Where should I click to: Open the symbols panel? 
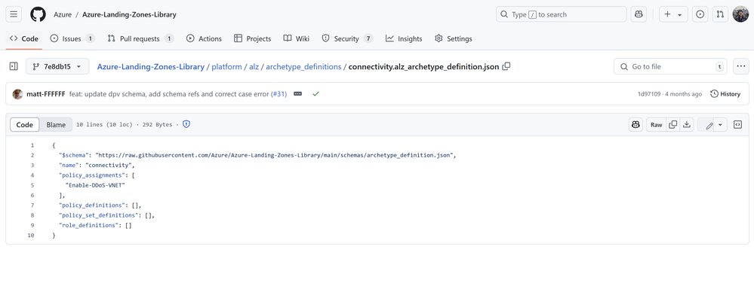point(737,125)
